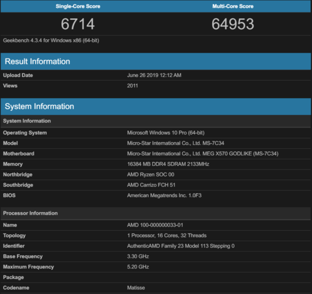This screenshot has height=294, width=312.
Task: Select the Memory label
Action: [13, 164]
